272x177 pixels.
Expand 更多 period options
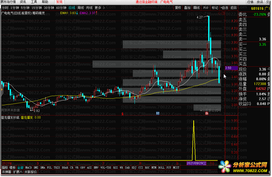click(x=99, y=8)
